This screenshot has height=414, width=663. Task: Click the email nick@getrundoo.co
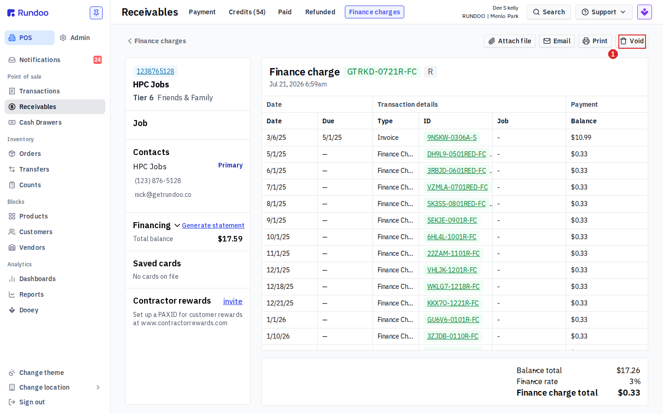[x=163, y=195]
